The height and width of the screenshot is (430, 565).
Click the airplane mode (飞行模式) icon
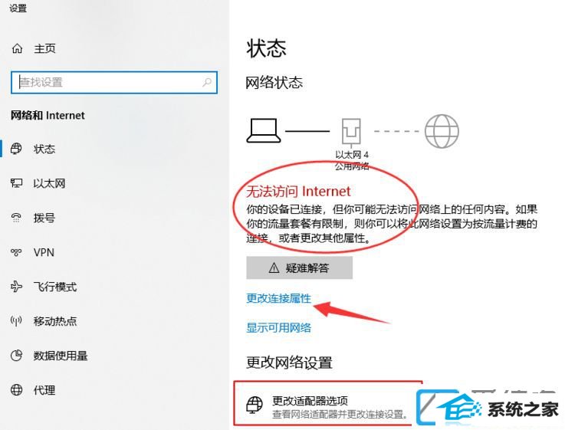[x=16, y=287]
